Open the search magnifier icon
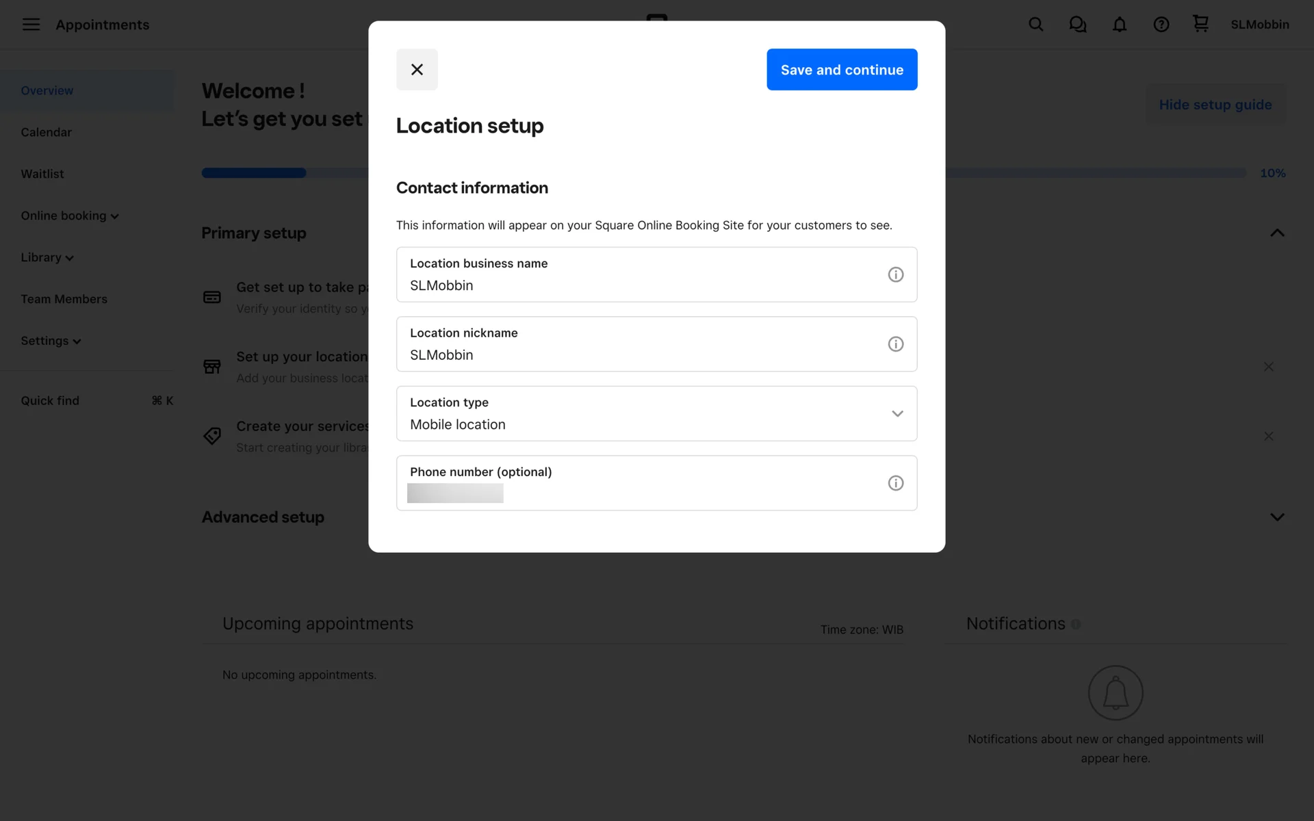This screenshot has height=821, width=1314. [x=1035, y=25]
